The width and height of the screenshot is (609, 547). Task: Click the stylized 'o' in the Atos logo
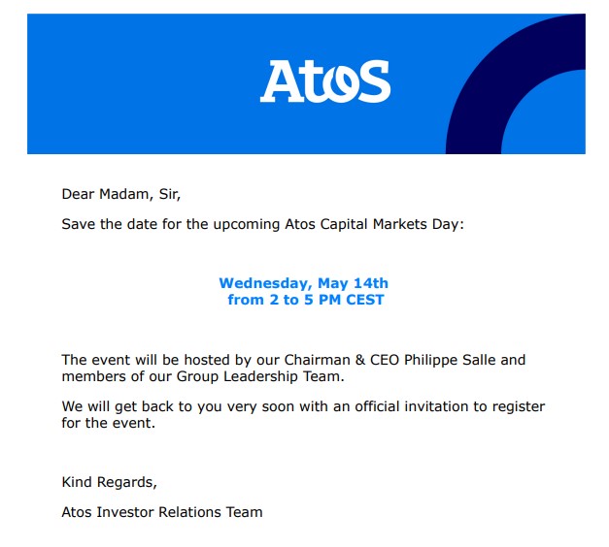click(338, 86)
